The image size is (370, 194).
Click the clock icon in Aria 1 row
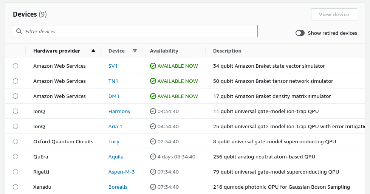[x=153, y=126]
